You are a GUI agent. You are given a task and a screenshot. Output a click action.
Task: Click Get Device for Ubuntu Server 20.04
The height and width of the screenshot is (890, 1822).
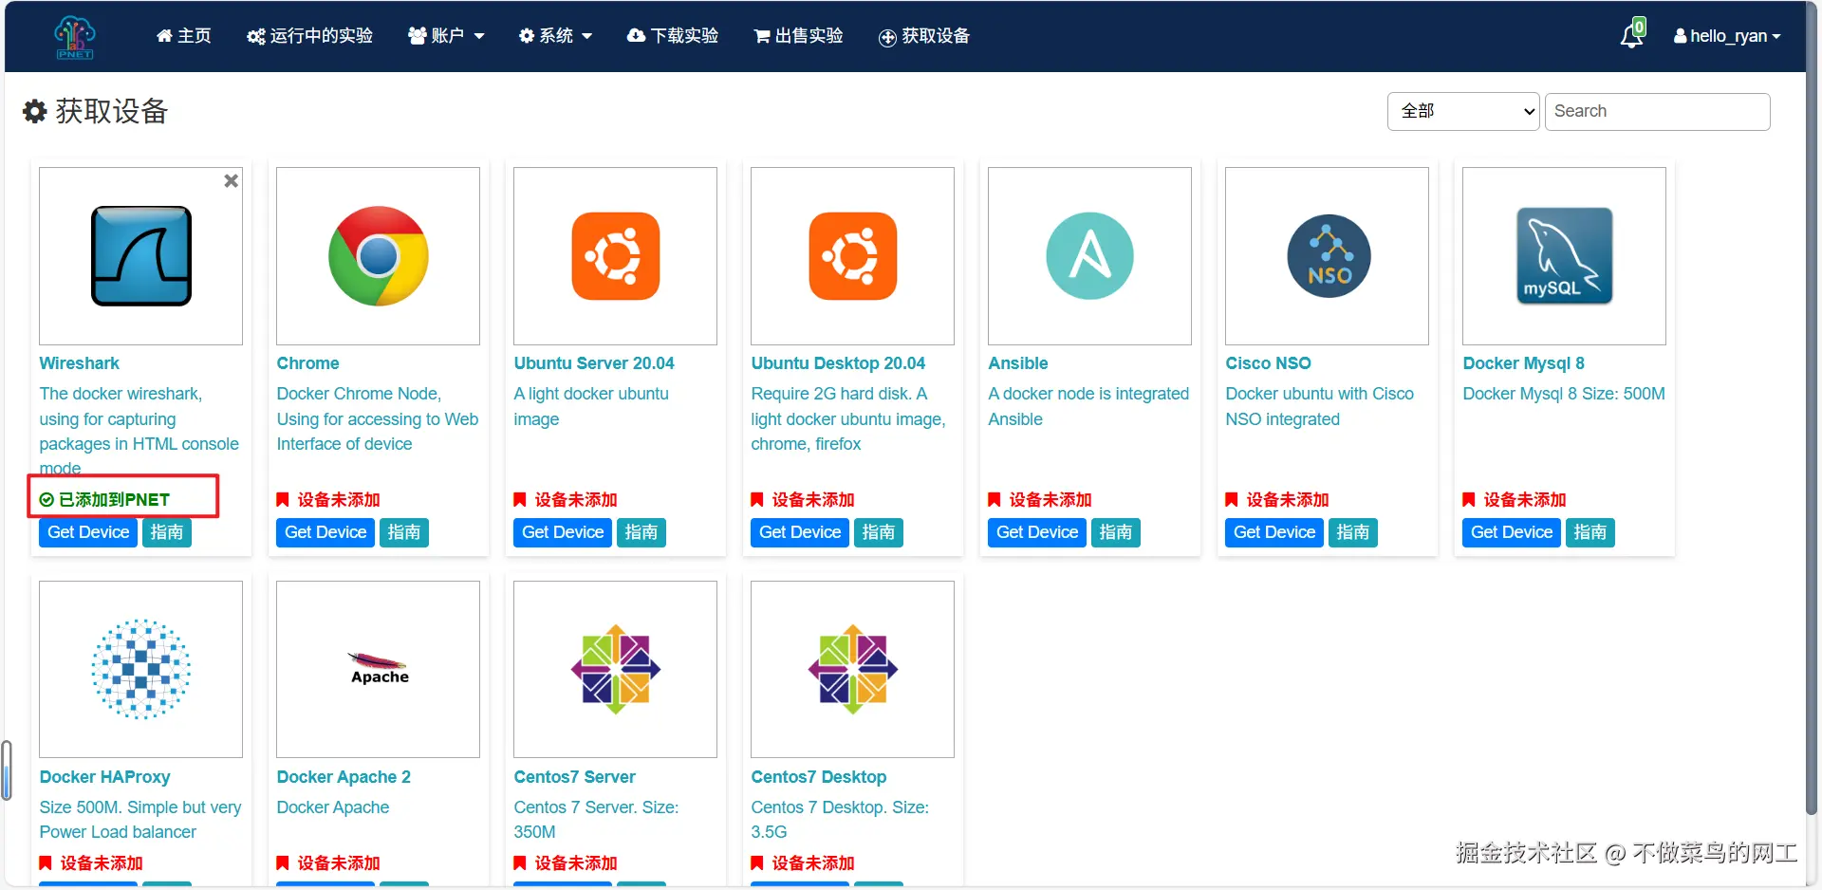coord(563,532)
